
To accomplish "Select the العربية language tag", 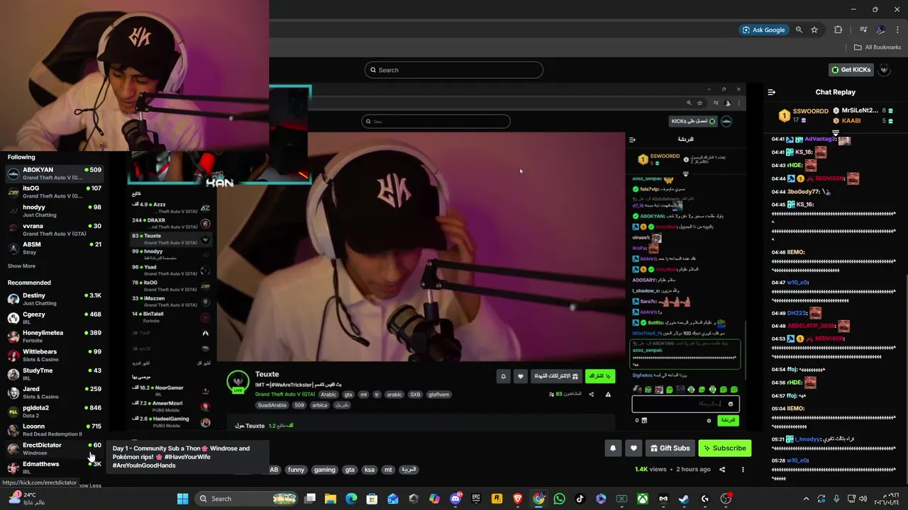I will coord(409,470).
